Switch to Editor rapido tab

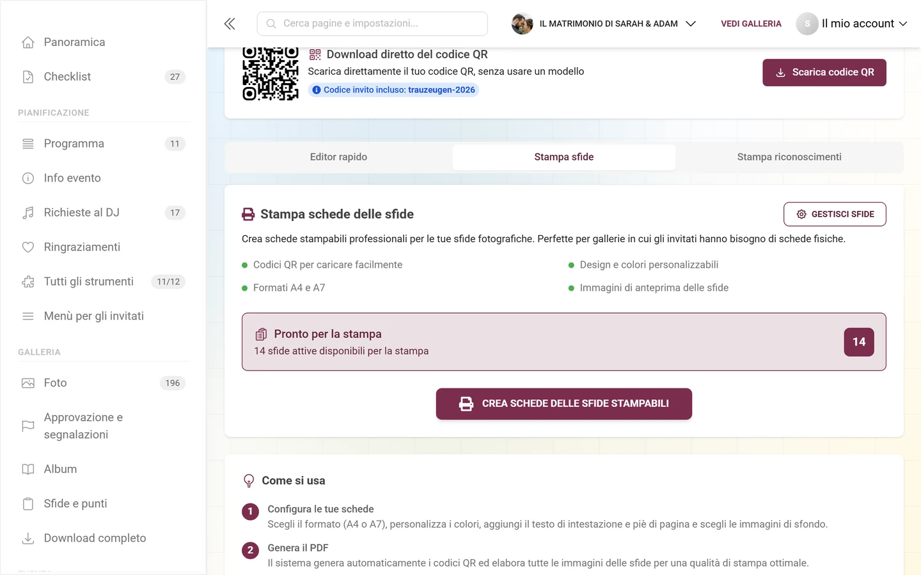tap(338, 157)
